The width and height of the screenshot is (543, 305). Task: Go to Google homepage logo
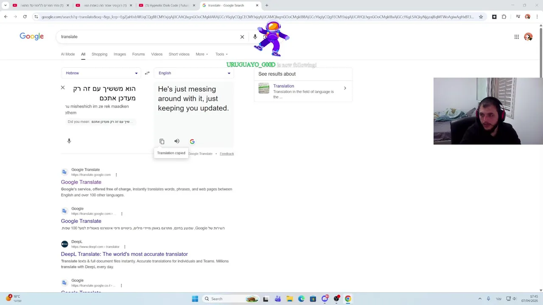click(x=32, y=36)
